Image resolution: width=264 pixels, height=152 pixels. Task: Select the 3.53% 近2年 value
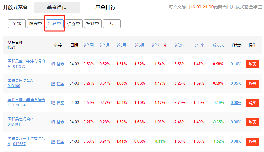(180, 64)
